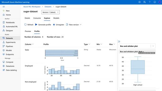Click the New version document icon
The image size is (162, 91).
click(67, 25)
